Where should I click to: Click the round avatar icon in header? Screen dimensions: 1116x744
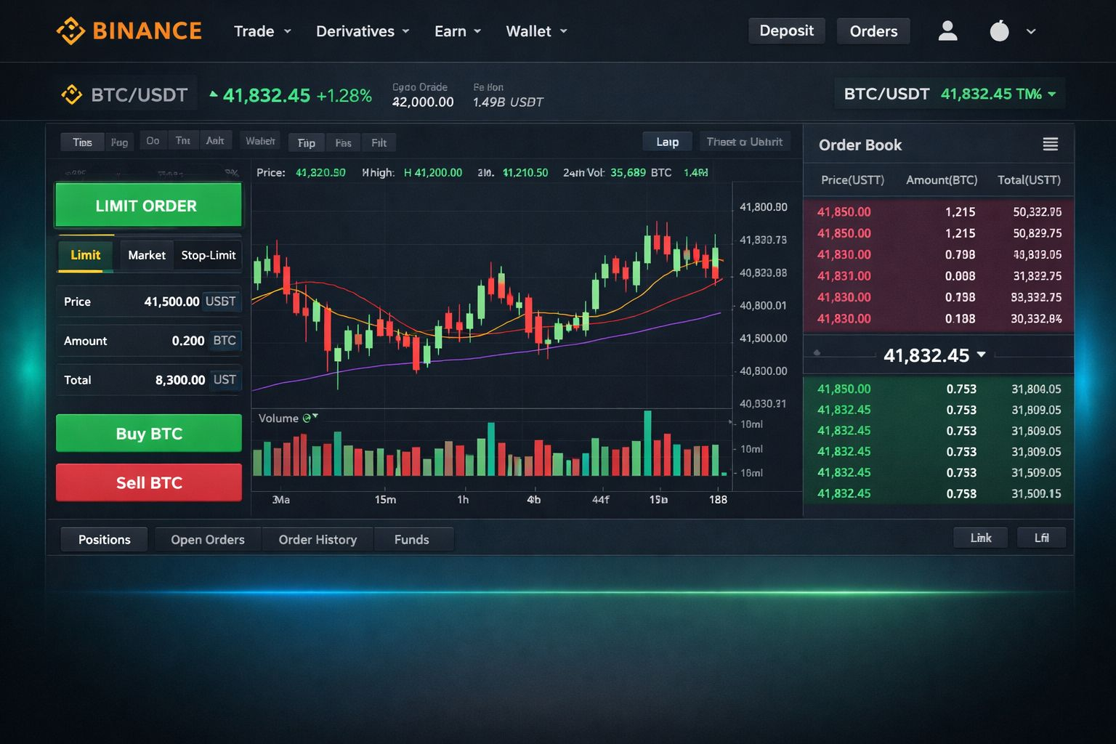coord(1000,31)
